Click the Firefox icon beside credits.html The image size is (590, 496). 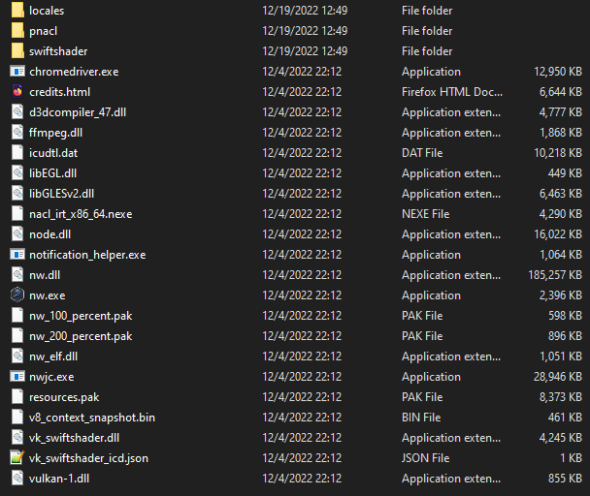(17, 91)
